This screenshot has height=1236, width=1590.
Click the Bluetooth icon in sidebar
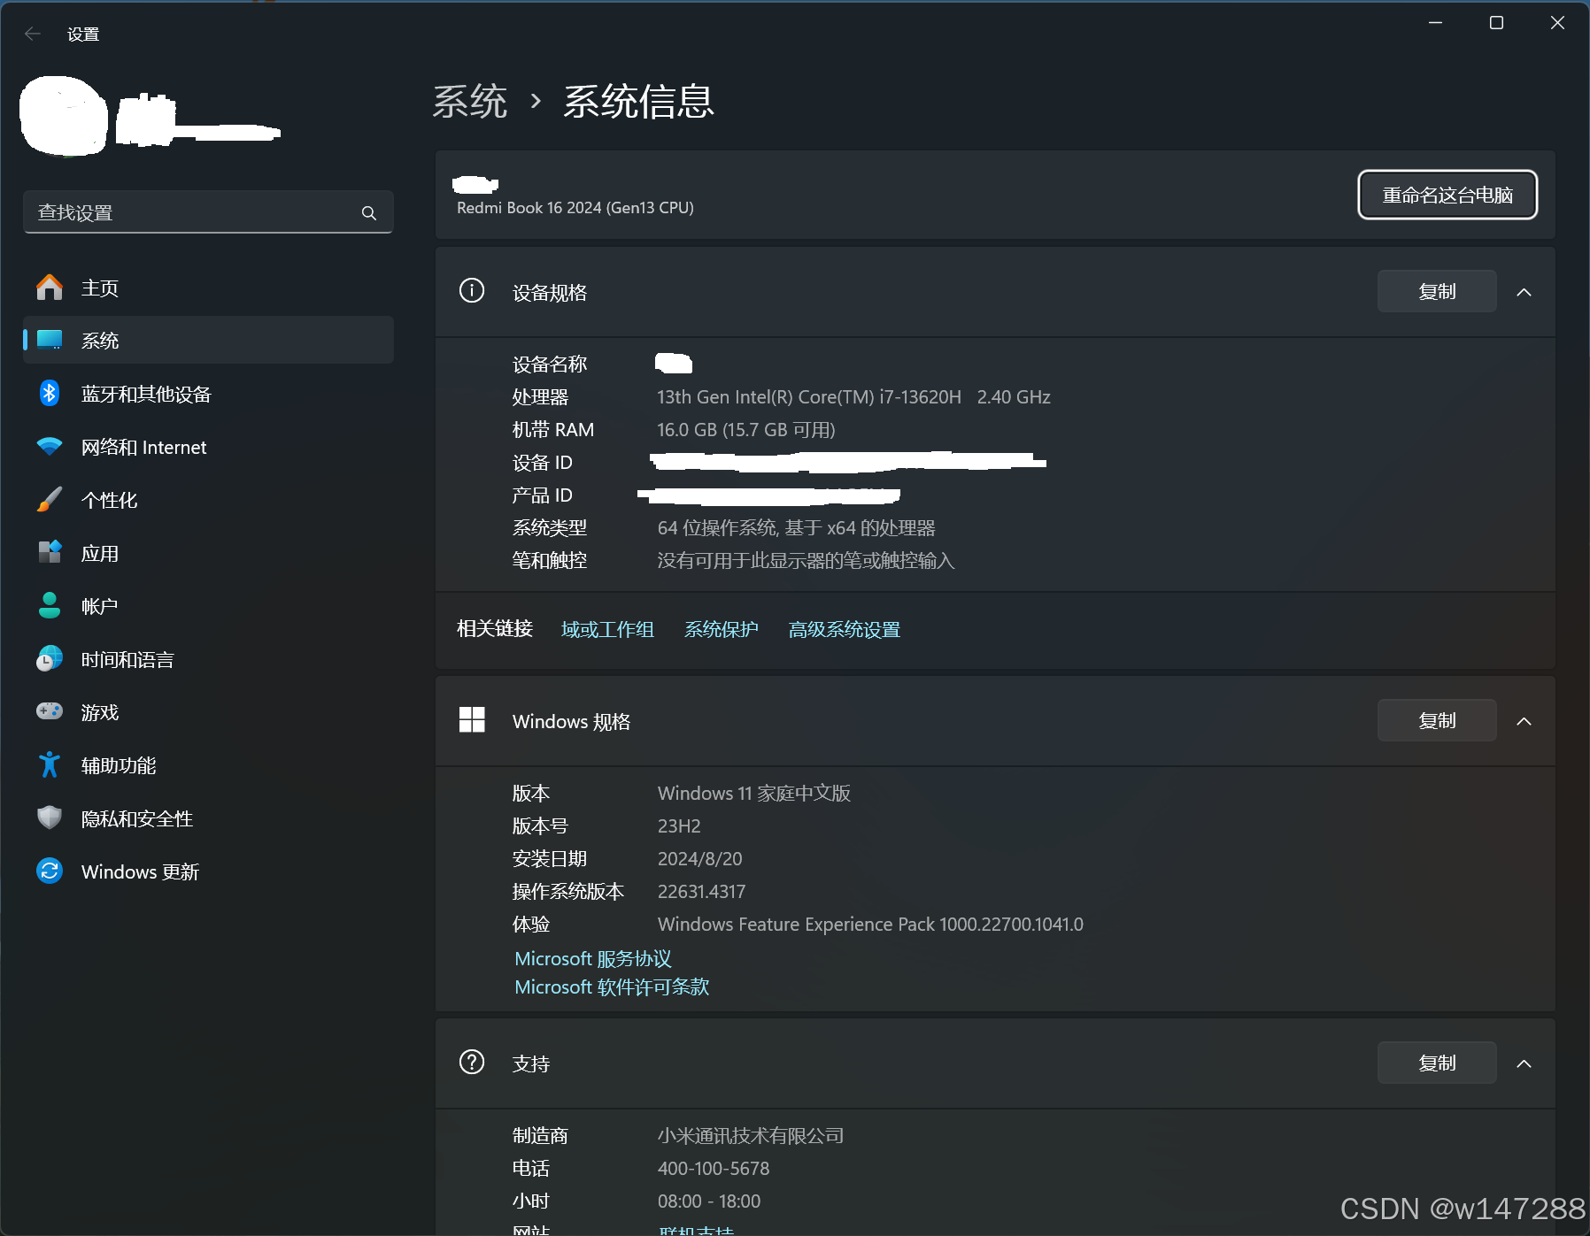(x=50, y=393)
